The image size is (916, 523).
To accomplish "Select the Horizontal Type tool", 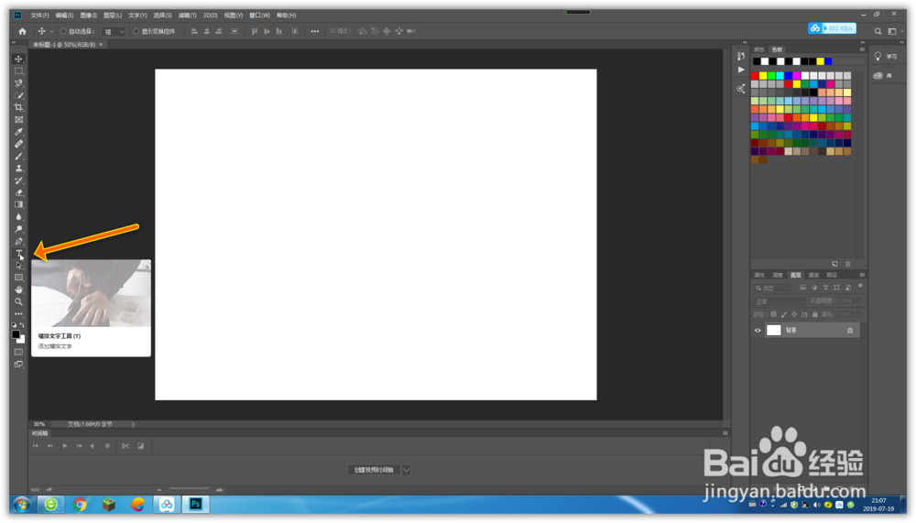I will tap(18, 253).
